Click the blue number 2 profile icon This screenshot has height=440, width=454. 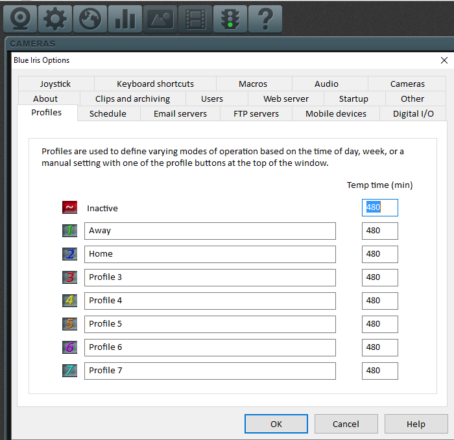pos(69,254)
